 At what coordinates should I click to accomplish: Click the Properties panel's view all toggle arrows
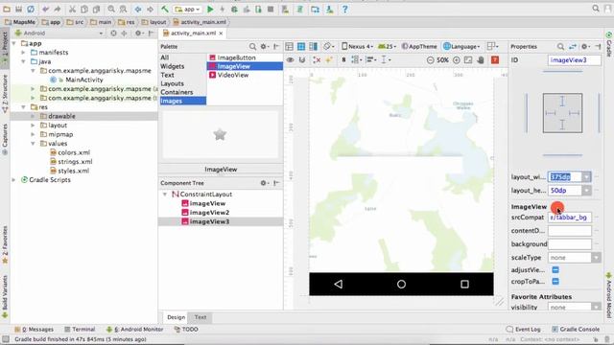573,47
